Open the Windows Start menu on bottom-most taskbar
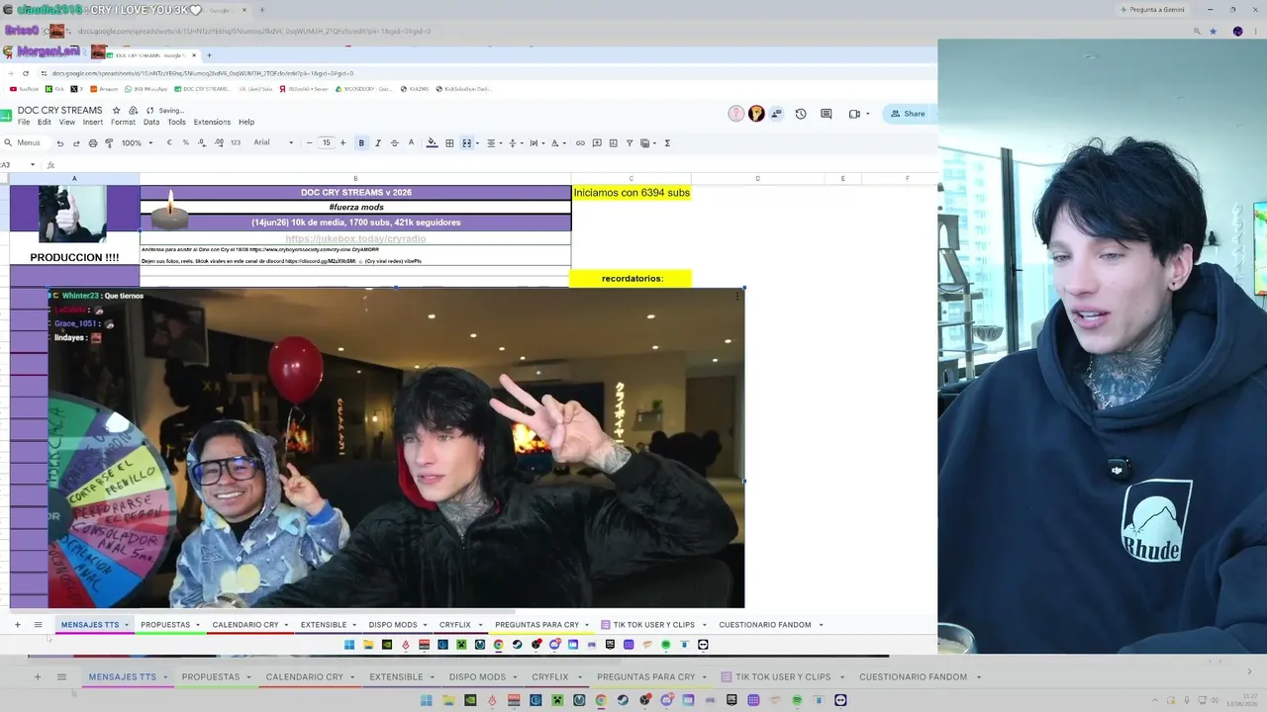This screenshot has width=1267, height=712. (427, 700)
